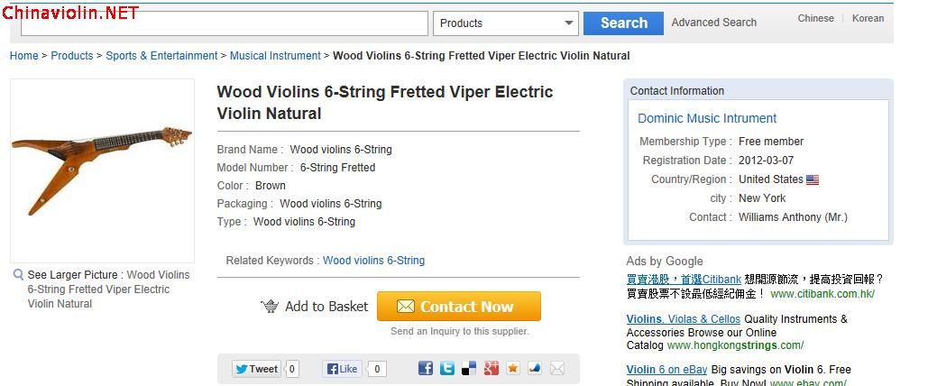
Task: Email this page via envelope icon
Action: pyautogui.click(x=557, y=368)
